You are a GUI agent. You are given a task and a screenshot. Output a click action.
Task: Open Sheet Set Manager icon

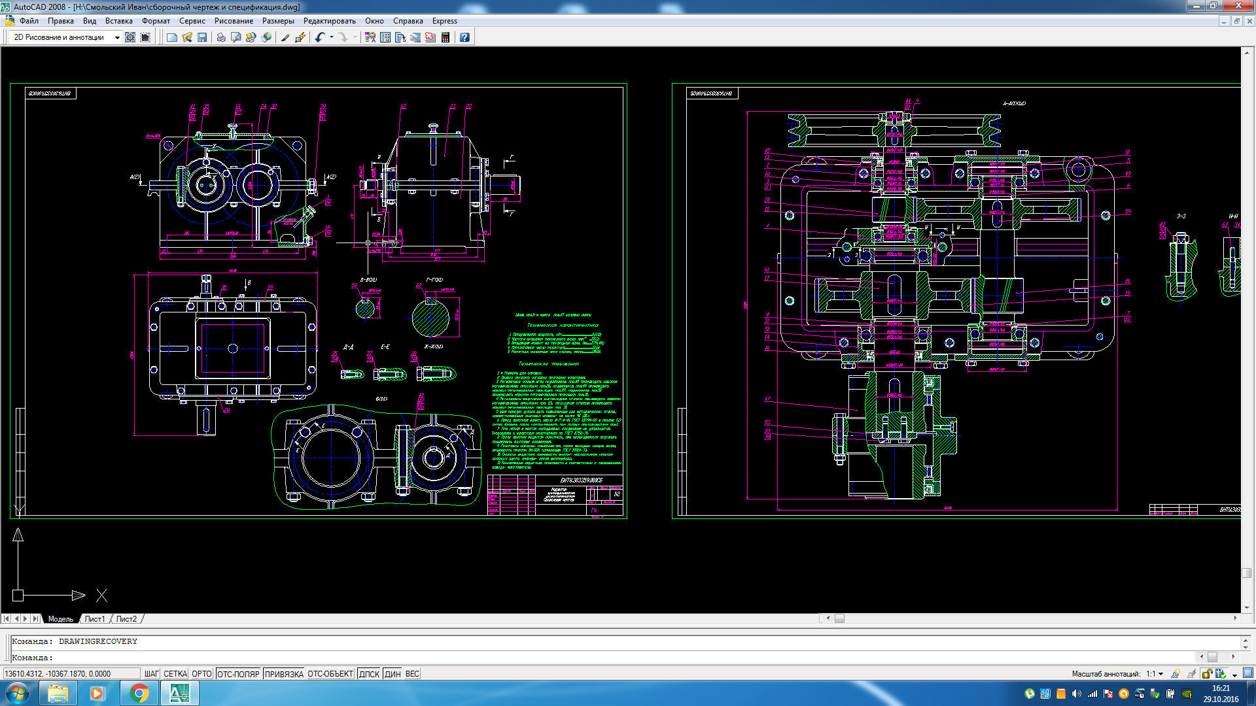click(415, 37)
